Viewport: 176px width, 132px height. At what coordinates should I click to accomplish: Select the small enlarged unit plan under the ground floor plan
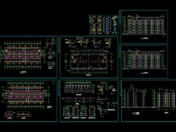pos(9,114)
